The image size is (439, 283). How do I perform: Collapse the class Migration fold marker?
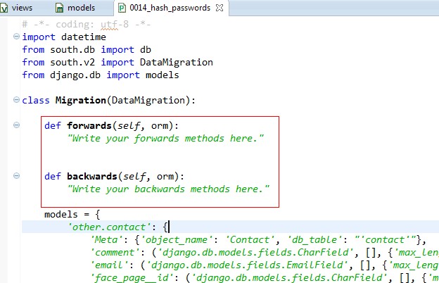[x=16, y=100]
